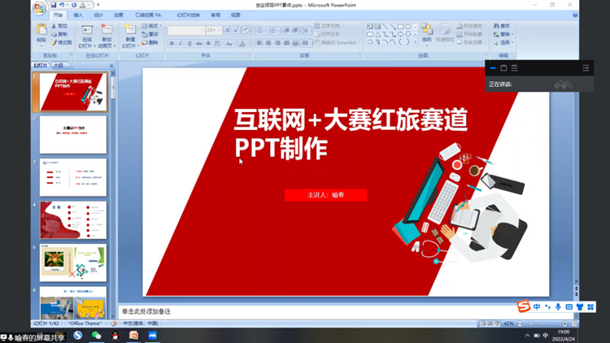This screenshot has width=610, height=343.
Task: Open the font size dropdown
Action: 219,30
